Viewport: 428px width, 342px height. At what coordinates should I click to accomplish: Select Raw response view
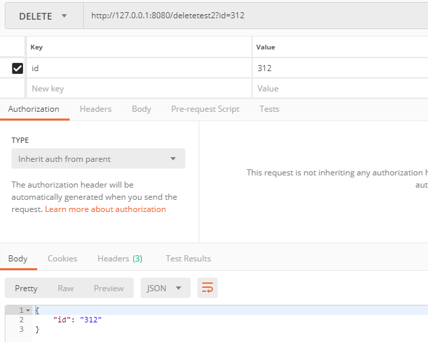[66, 288]
